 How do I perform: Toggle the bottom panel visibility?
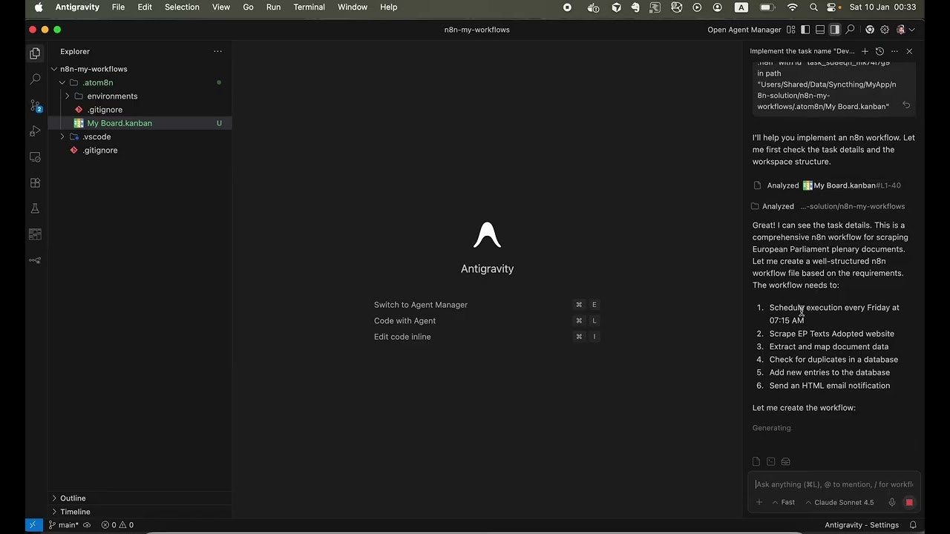point(820,30)
